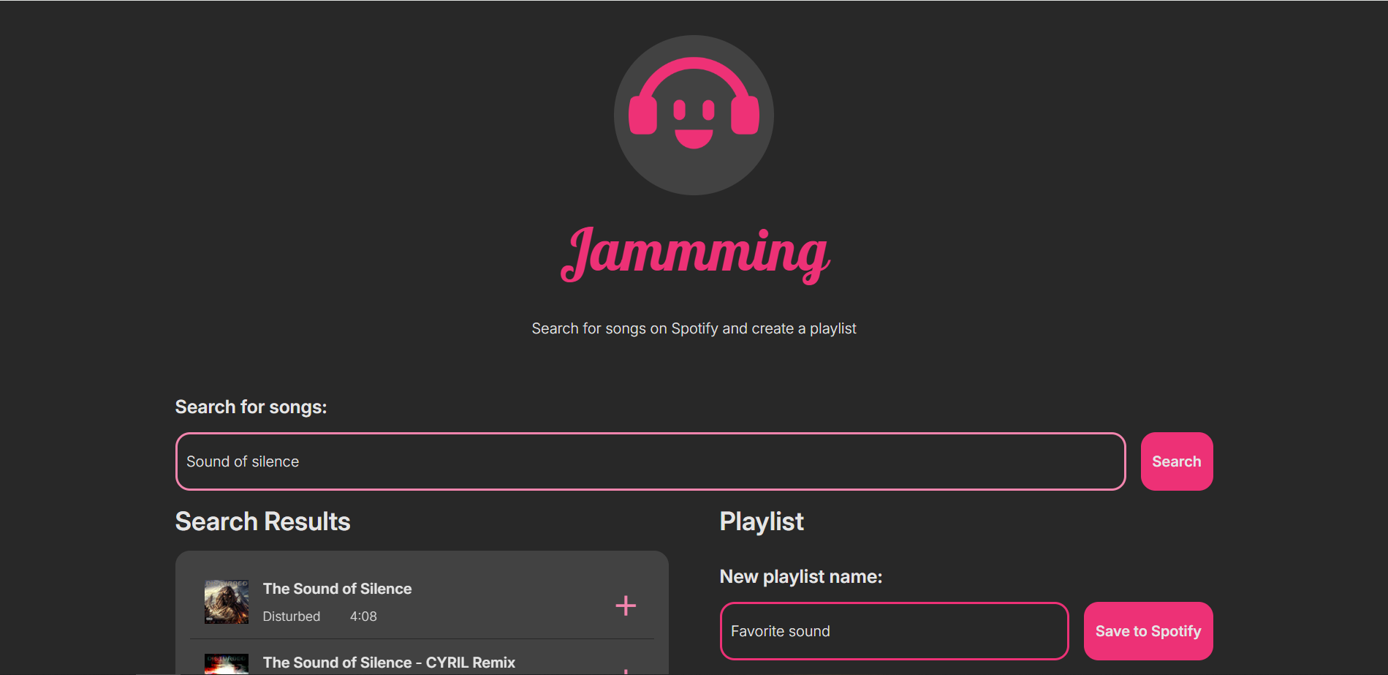Open Disturbed album art for the first track
This screenshot has height=675, width=1388.
coord(227,602)
